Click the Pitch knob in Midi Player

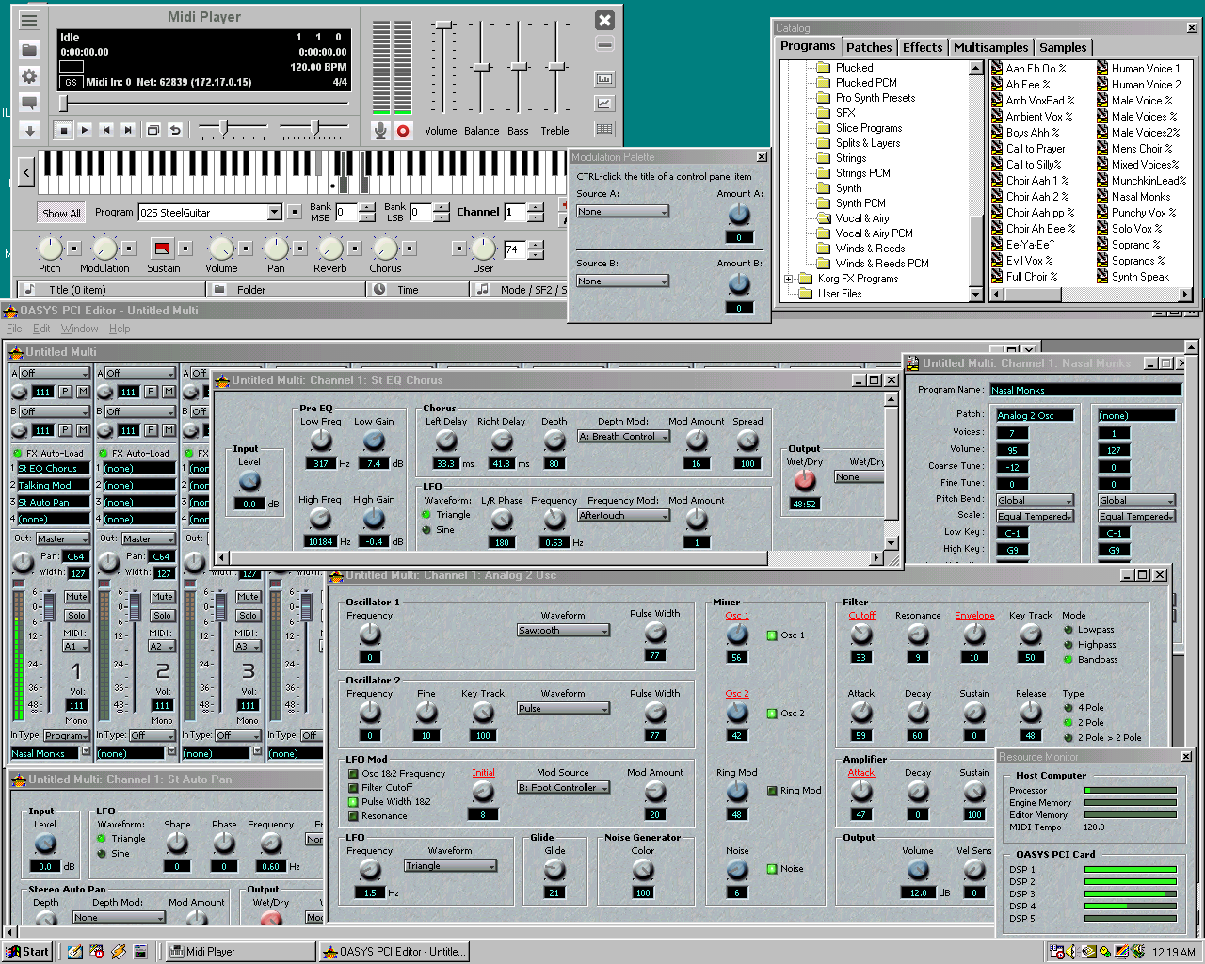49,249
